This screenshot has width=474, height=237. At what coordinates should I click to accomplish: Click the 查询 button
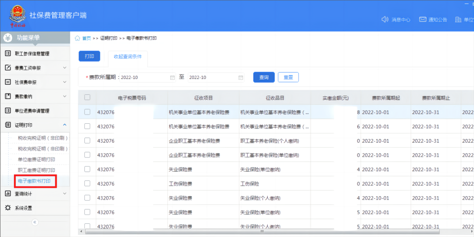click(264, 77)
